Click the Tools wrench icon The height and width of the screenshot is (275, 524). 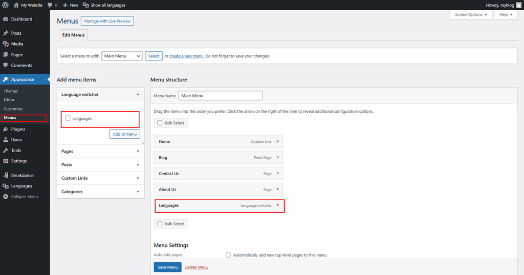tap(6, 151)
